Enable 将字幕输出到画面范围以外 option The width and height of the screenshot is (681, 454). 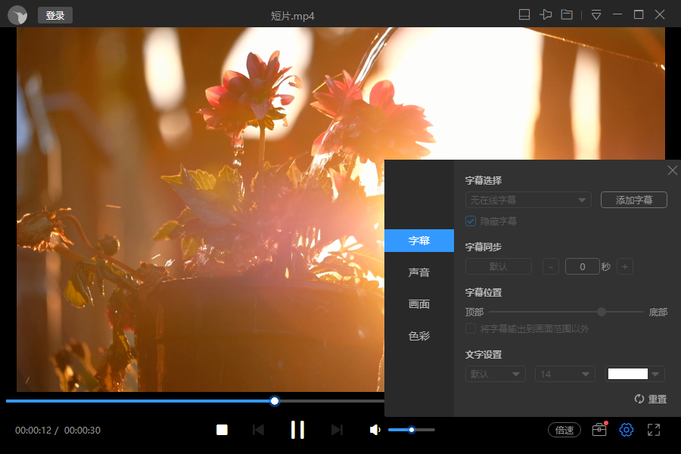(x=470, y=328)
